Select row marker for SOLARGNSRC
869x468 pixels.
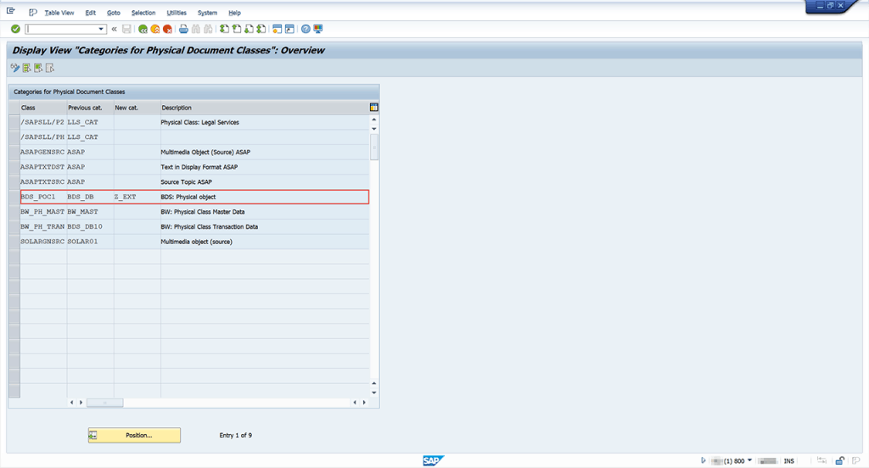pos(14,242)
